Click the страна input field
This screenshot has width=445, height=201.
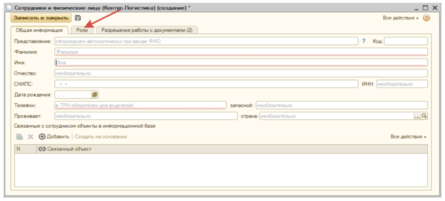pos(337,116)
